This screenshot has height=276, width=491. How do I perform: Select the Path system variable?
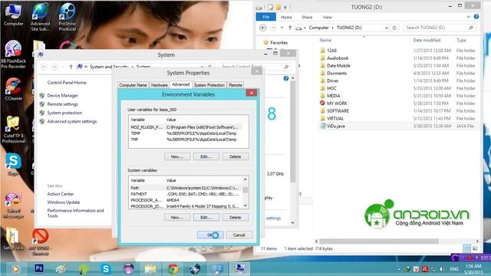point(186,188)
